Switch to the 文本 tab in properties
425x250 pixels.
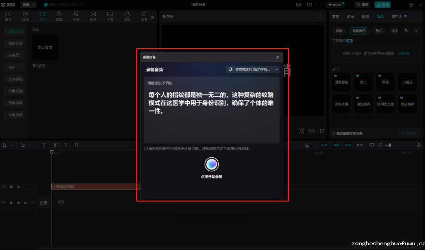[x=336, y=16]
